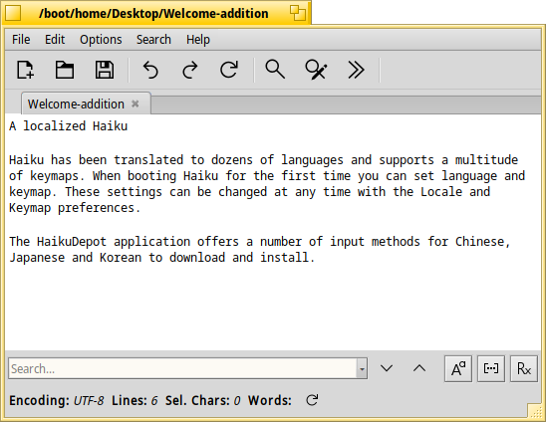Click the window close box in title tab
The height and width of the screenshot is (422, 546).
(13, 13)
